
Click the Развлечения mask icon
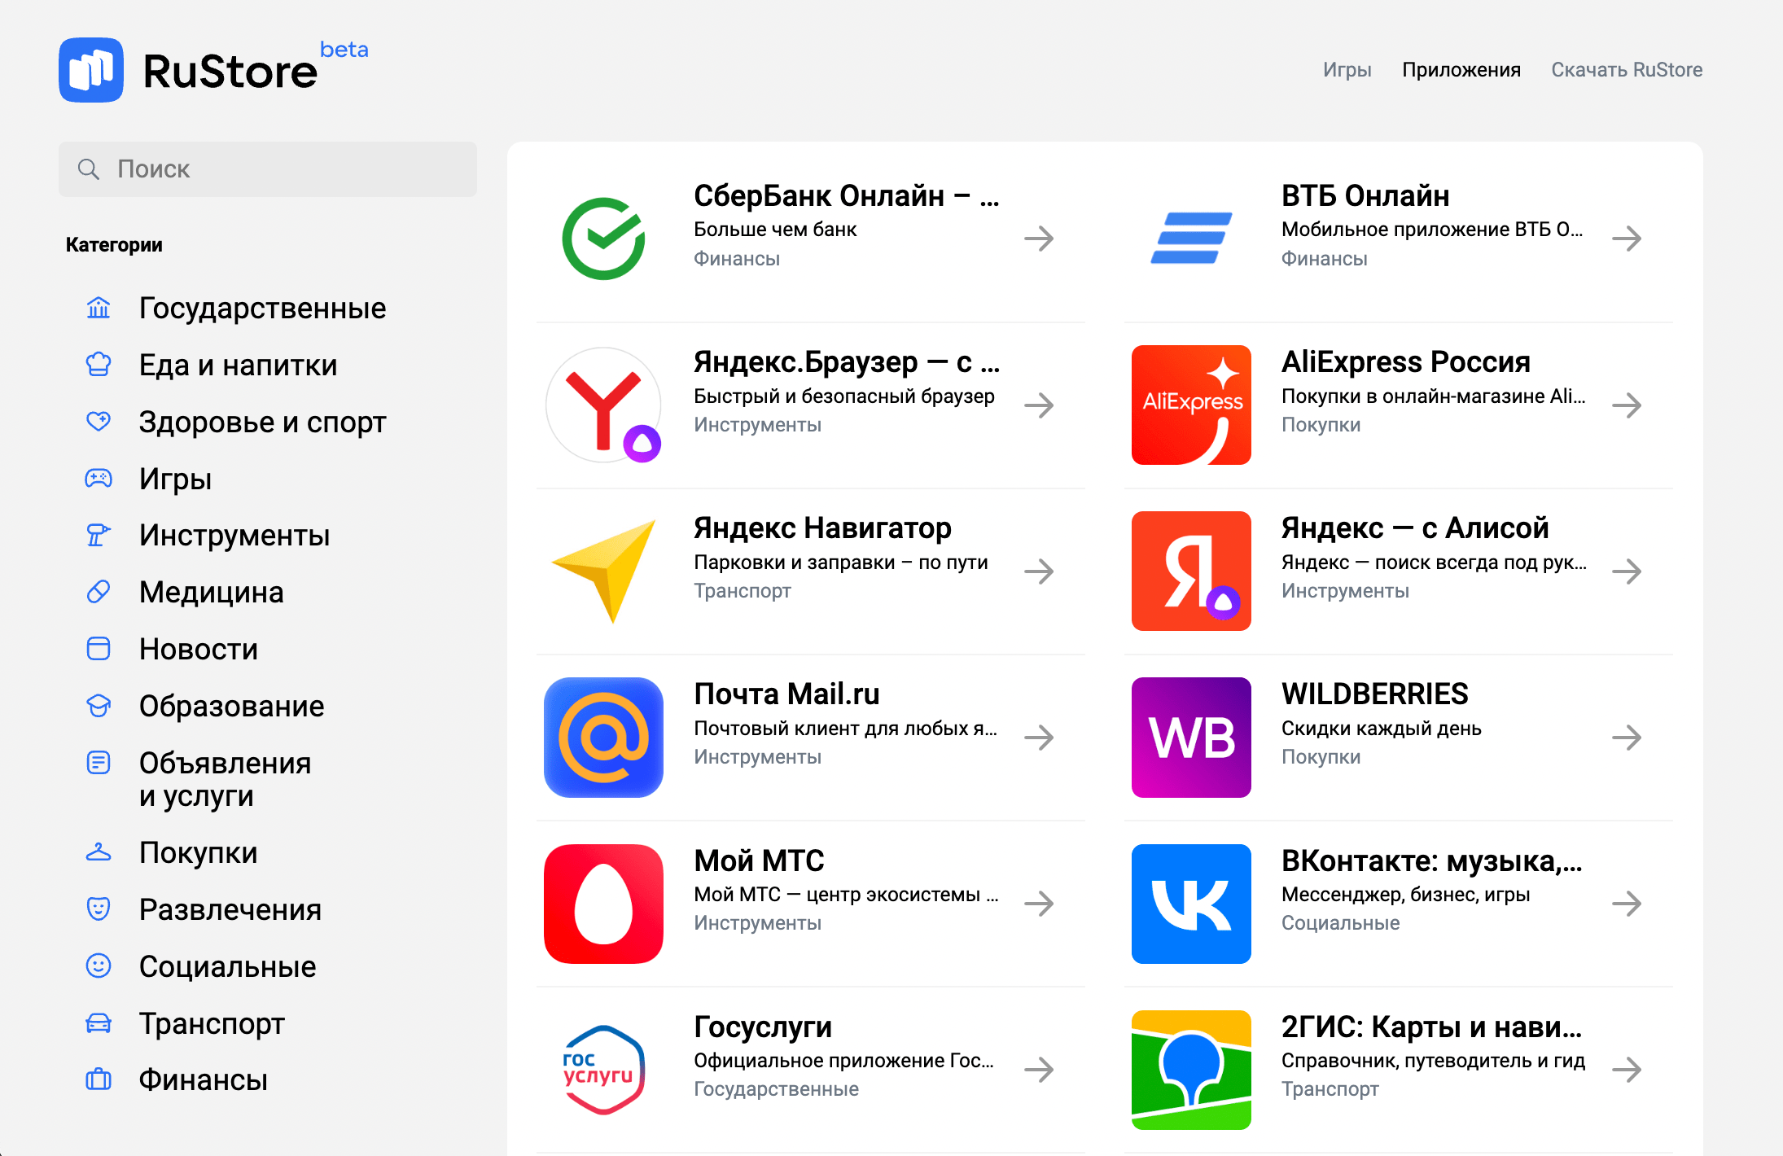pyautogui.click(x=99, y=909)
